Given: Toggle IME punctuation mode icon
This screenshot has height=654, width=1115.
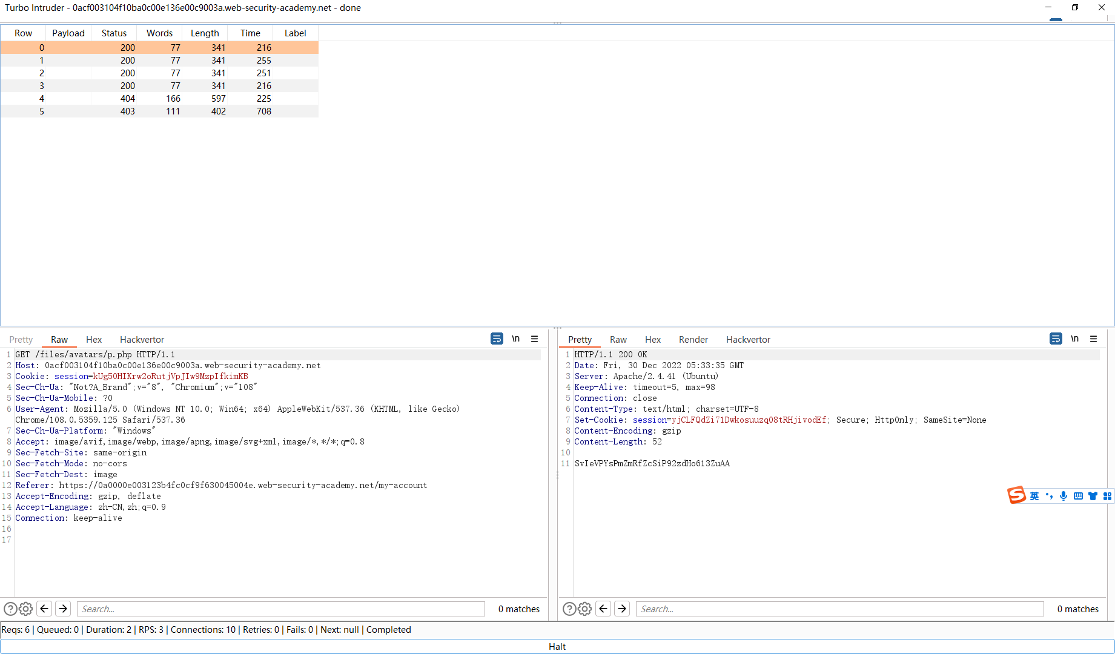Looking at the screenshot, I should 1049,496.
